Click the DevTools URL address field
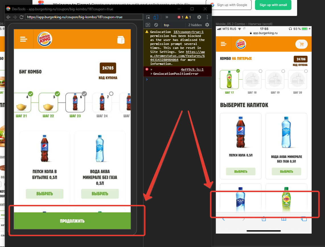 (x=84, y=17)
